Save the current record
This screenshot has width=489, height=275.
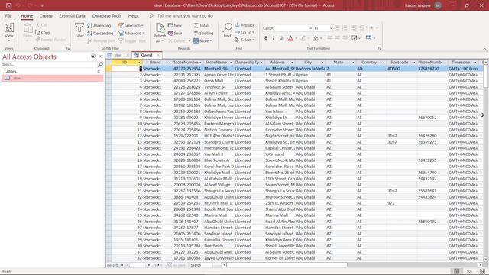175,33
